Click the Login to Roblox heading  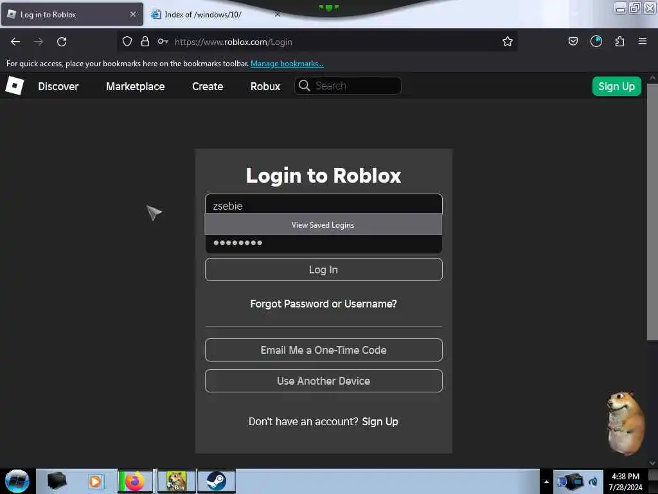(x=324, y=175)
